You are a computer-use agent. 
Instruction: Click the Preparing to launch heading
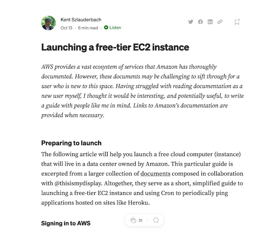point(71,143)
